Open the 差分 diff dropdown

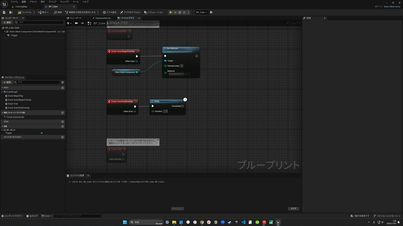click(43, 12)
